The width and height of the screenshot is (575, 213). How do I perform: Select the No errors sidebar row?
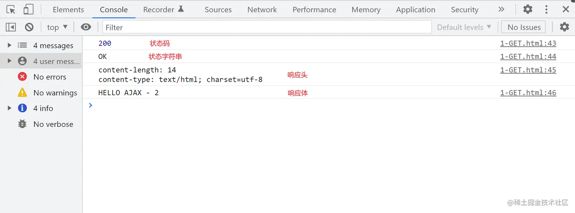coord(41,77)
